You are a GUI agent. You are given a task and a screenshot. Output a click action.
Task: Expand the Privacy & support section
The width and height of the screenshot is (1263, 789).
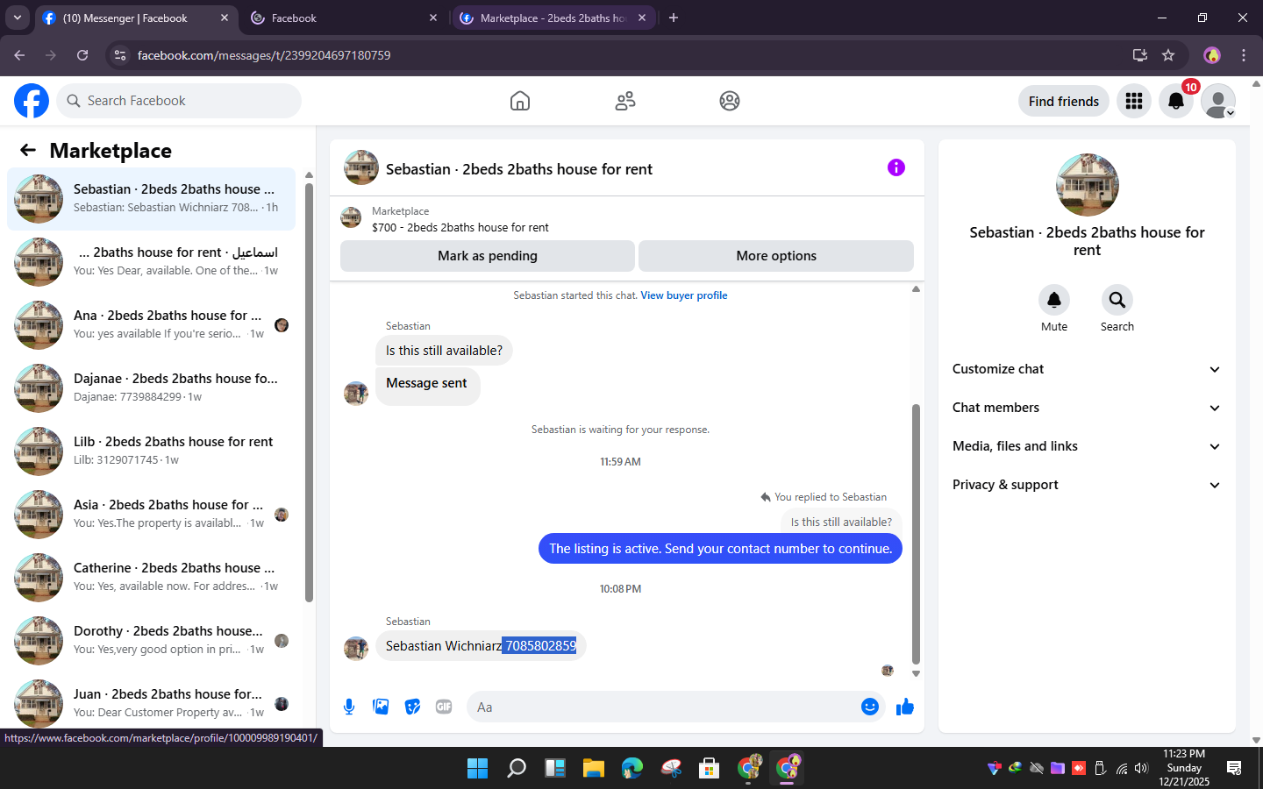[1087, 485]
